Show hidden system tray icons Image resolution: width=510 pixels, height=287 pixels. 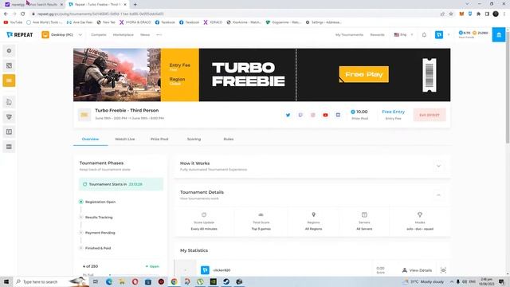[452, 281]
